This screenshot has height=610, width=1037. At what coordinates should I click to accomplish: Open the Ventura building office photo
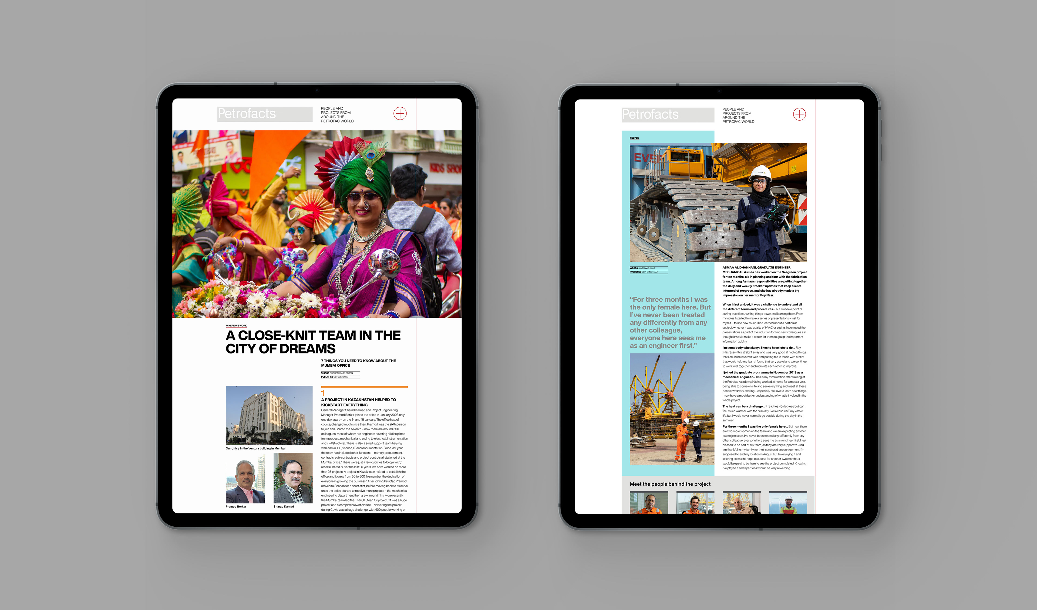(269, 415)
